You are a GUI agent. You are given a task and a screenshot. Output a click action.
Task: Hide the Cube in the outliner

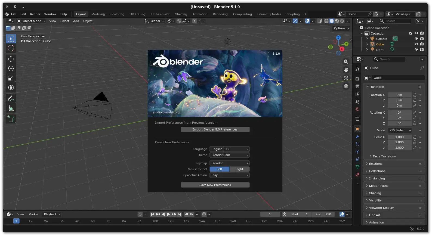click(416, 44)
